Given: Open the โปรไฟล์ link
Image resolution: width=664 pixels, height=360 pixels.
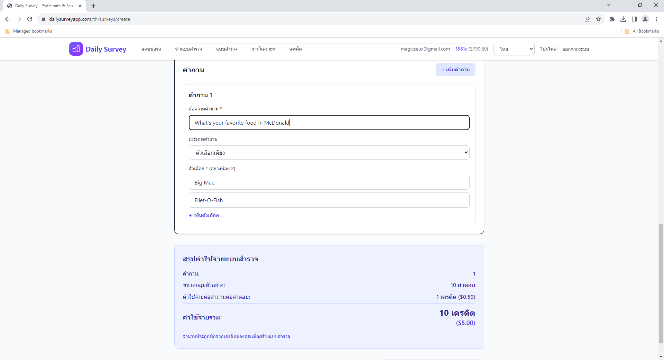Looking at the screenshot, I should [548, 49].
